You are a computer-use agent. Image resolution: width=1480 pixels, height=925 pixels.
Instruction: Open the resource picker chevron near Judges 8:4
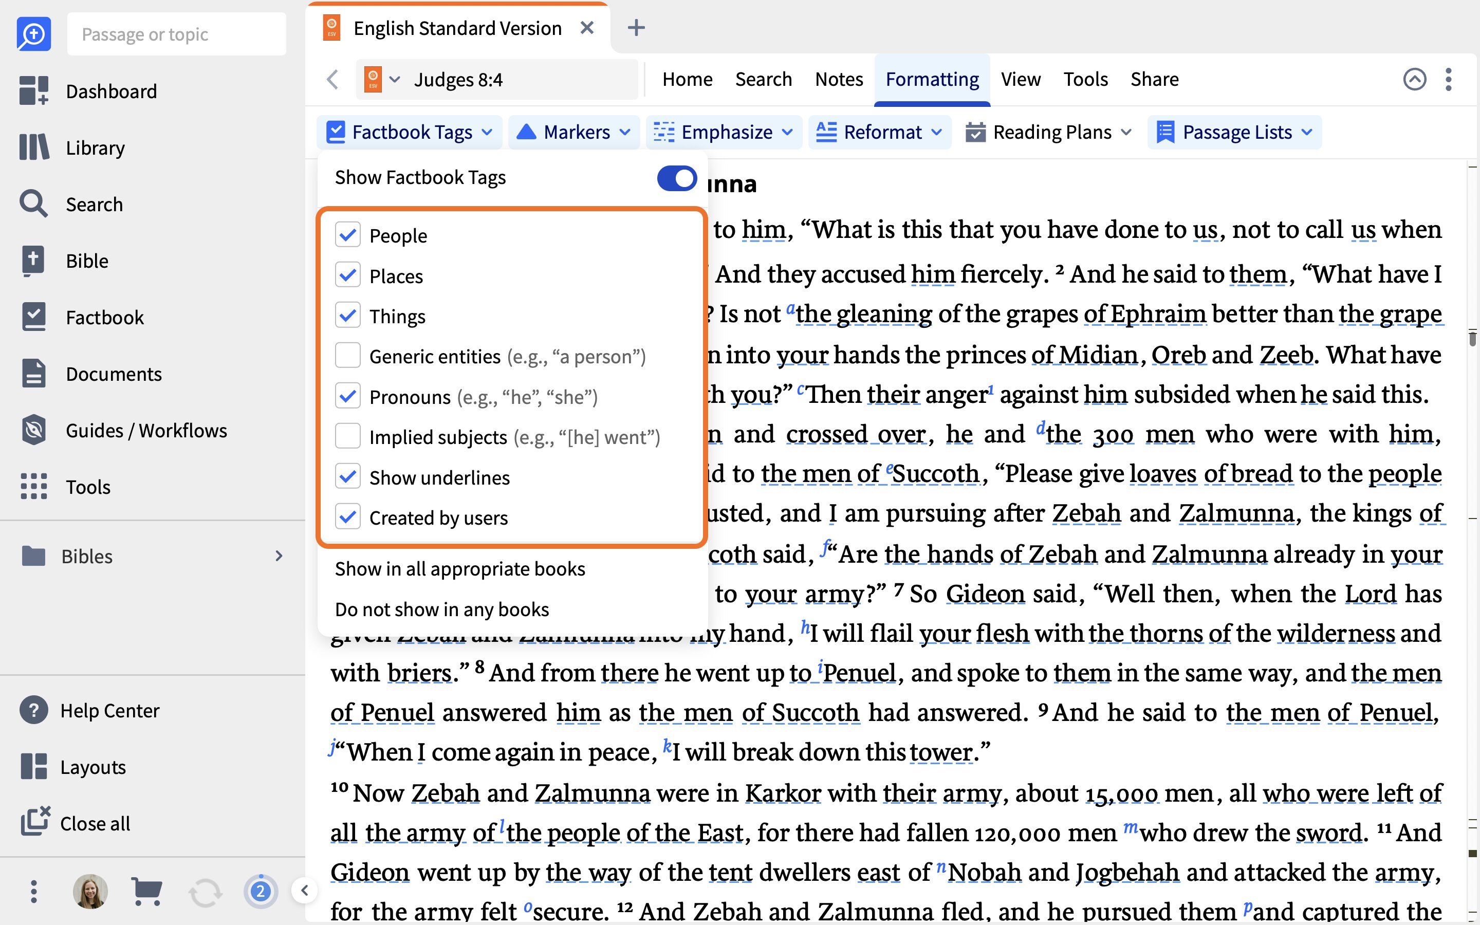395,80
